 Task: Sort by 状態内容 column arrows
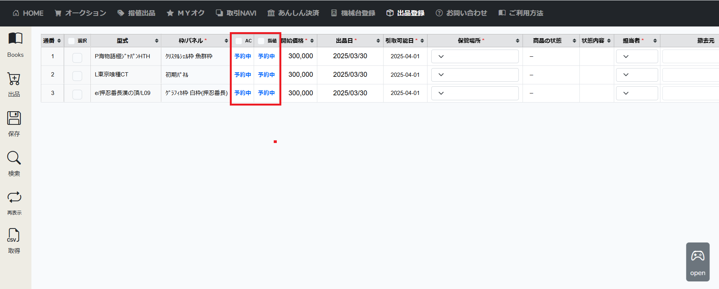(x=609, y=41)
